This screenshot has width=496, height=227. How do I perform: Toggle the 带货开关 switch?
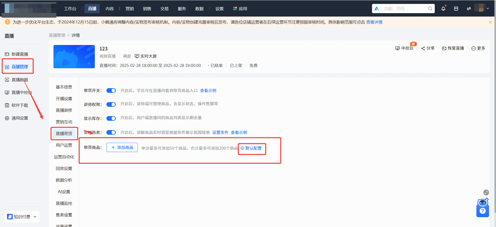[111, 90]
